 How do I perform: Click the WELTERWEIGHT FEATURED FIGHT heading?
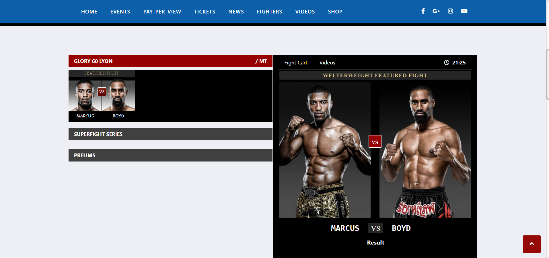click(x=375, y=75)
